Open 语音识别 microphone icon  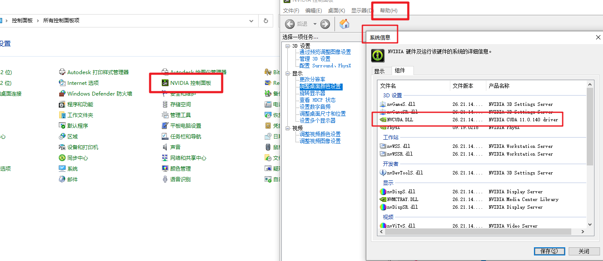165,179
